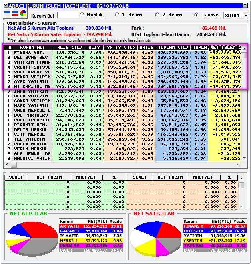Select the OYAK YATIRIM row
This screenshot has height=264, width=251.
(122, 81)
